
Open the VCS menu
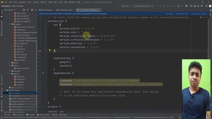(x=66, y=2)
